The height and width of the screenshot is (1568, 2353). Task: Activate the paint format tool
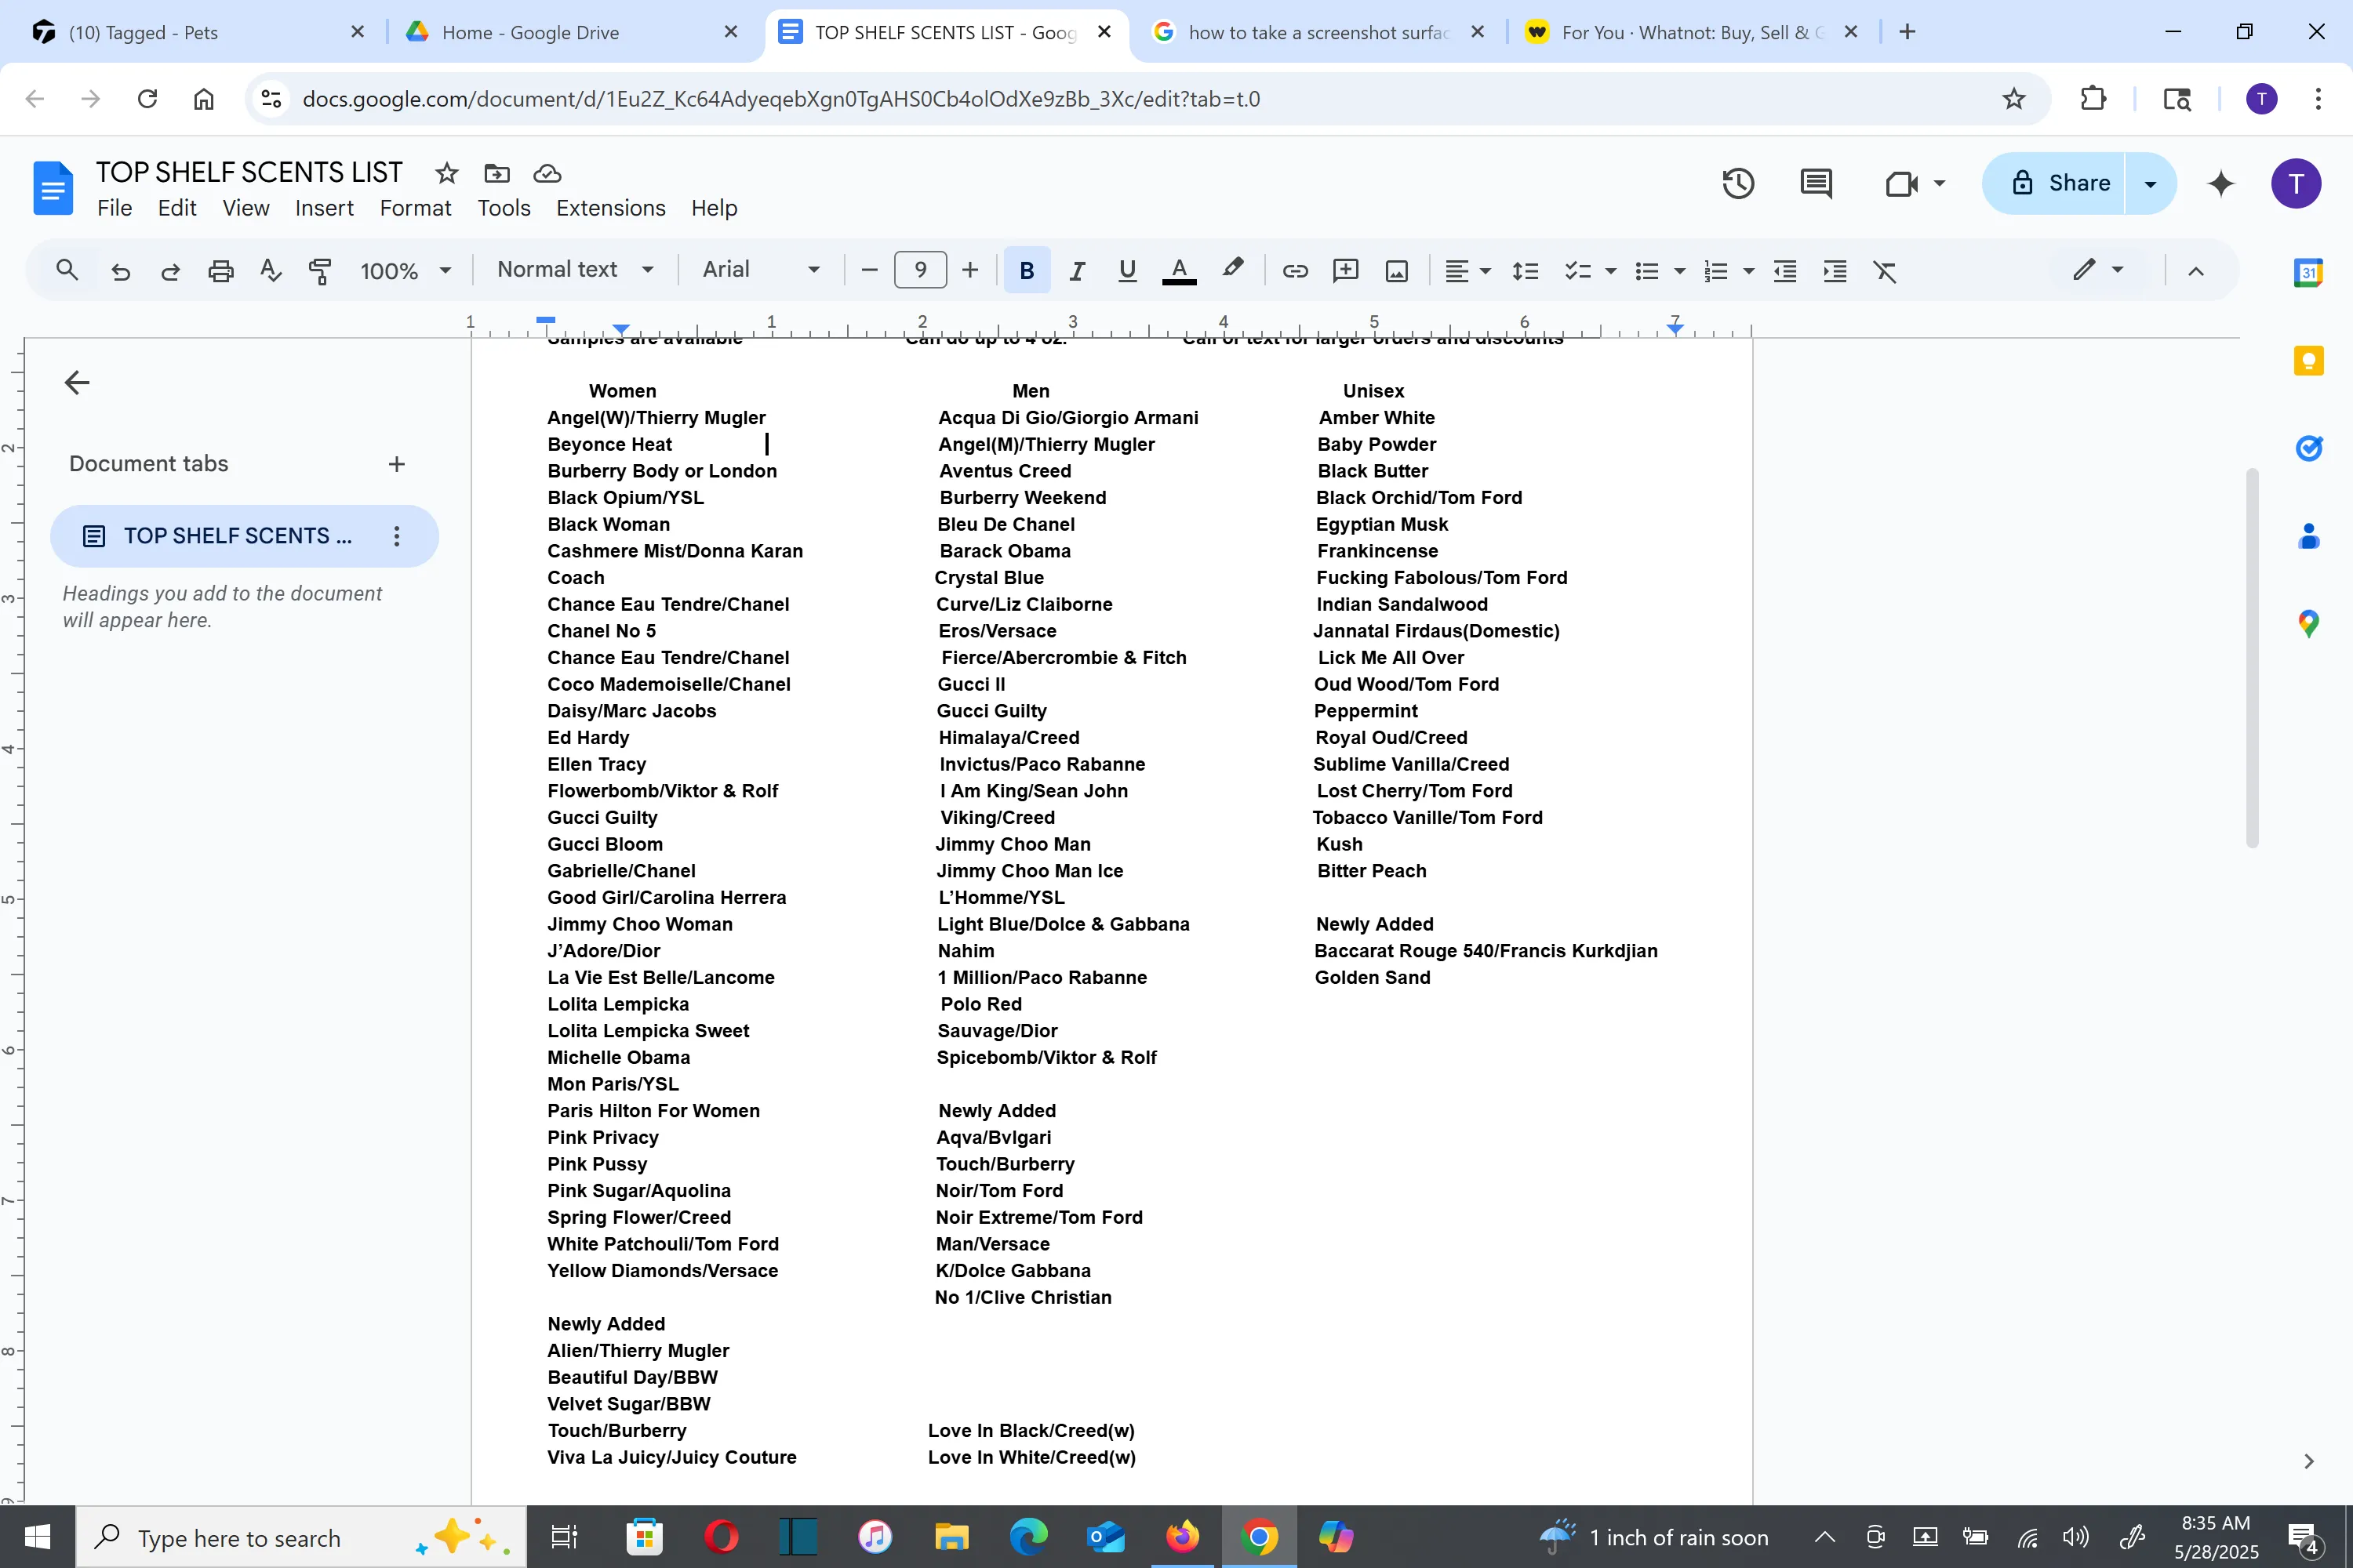coord(320,271)
